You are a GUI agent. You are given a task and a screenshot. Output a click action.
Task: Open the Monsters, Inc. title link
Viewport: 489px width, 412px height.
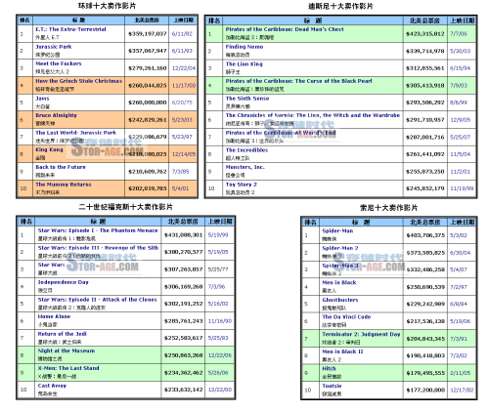pos(244,167)
